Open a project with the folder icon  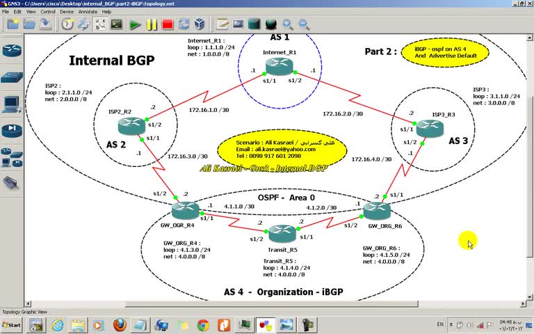[29, 24]
